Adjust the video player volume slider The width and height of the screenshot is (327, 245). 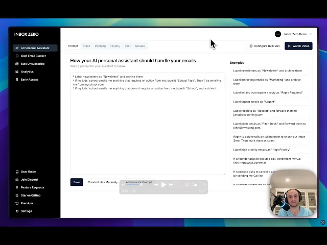pyautogui.click(x=134, y=185)
